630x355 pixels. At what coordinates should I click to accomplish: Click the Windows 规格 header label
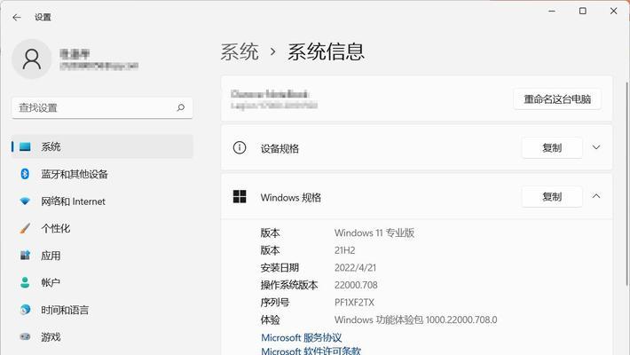pos(291,197)
